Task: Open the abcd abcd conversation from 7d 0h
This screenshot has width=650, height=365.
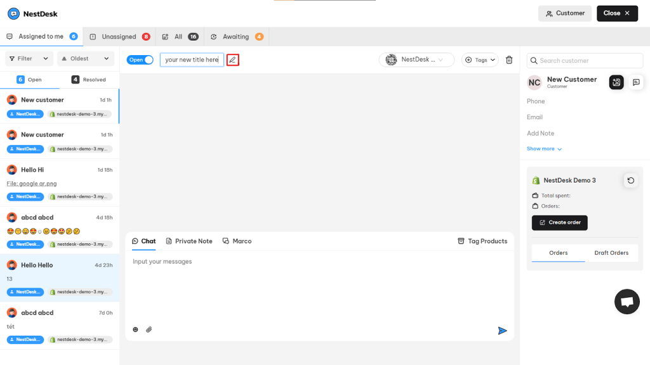Action: pyautogui.click(x=60, y=326)
